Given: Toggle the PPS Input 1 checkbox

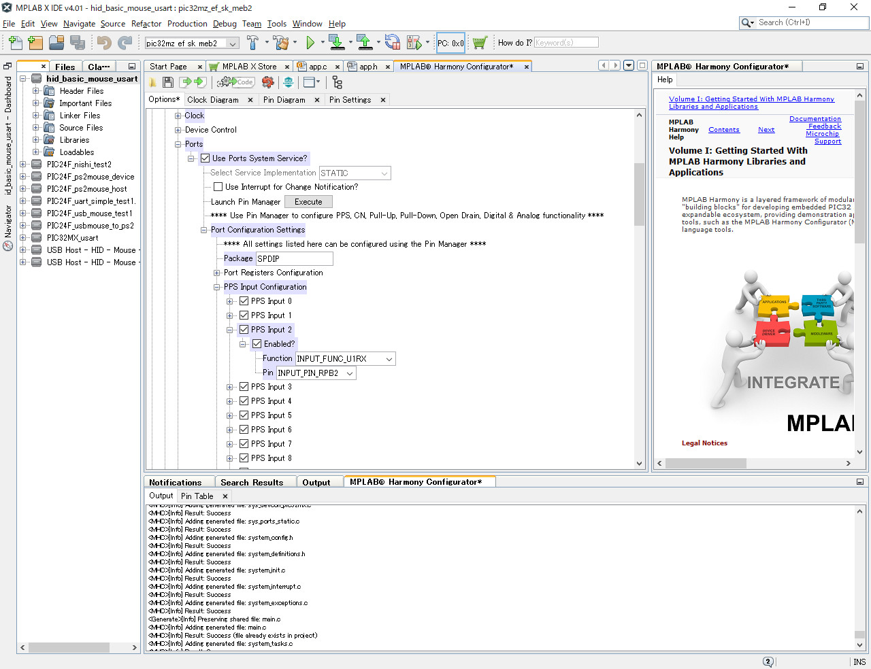Looking at the screenshot, I should click(244, 315).
